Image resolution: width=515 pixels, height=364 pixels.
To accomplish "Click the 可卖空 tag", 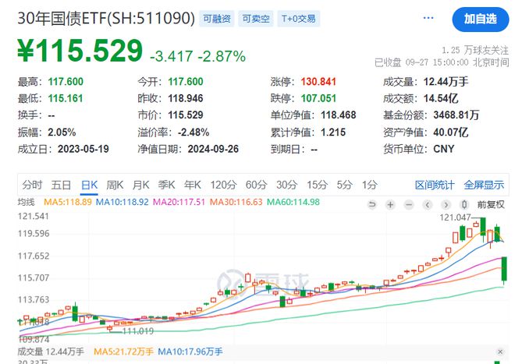I will point(256,19).
